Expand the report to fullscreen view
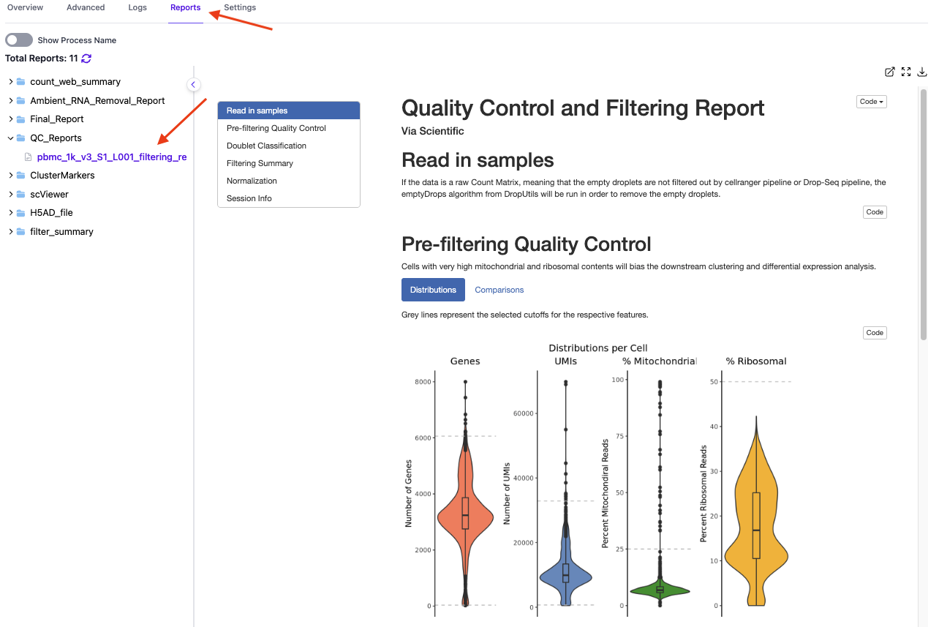Viewport: 939px width, 627px height. (906, 72)
